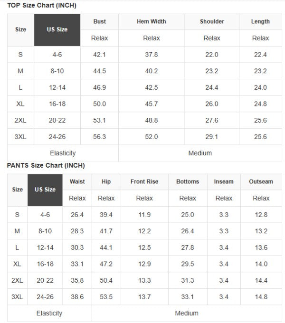Click the 29.1 shoulder measurement
The width and height of the screenshot is (285, 323).
coord(212,137)
